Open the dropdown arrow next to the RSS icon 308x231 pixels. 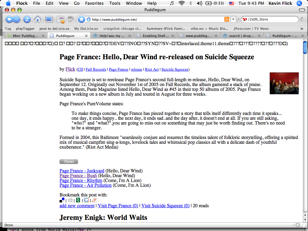coord(233,19)
